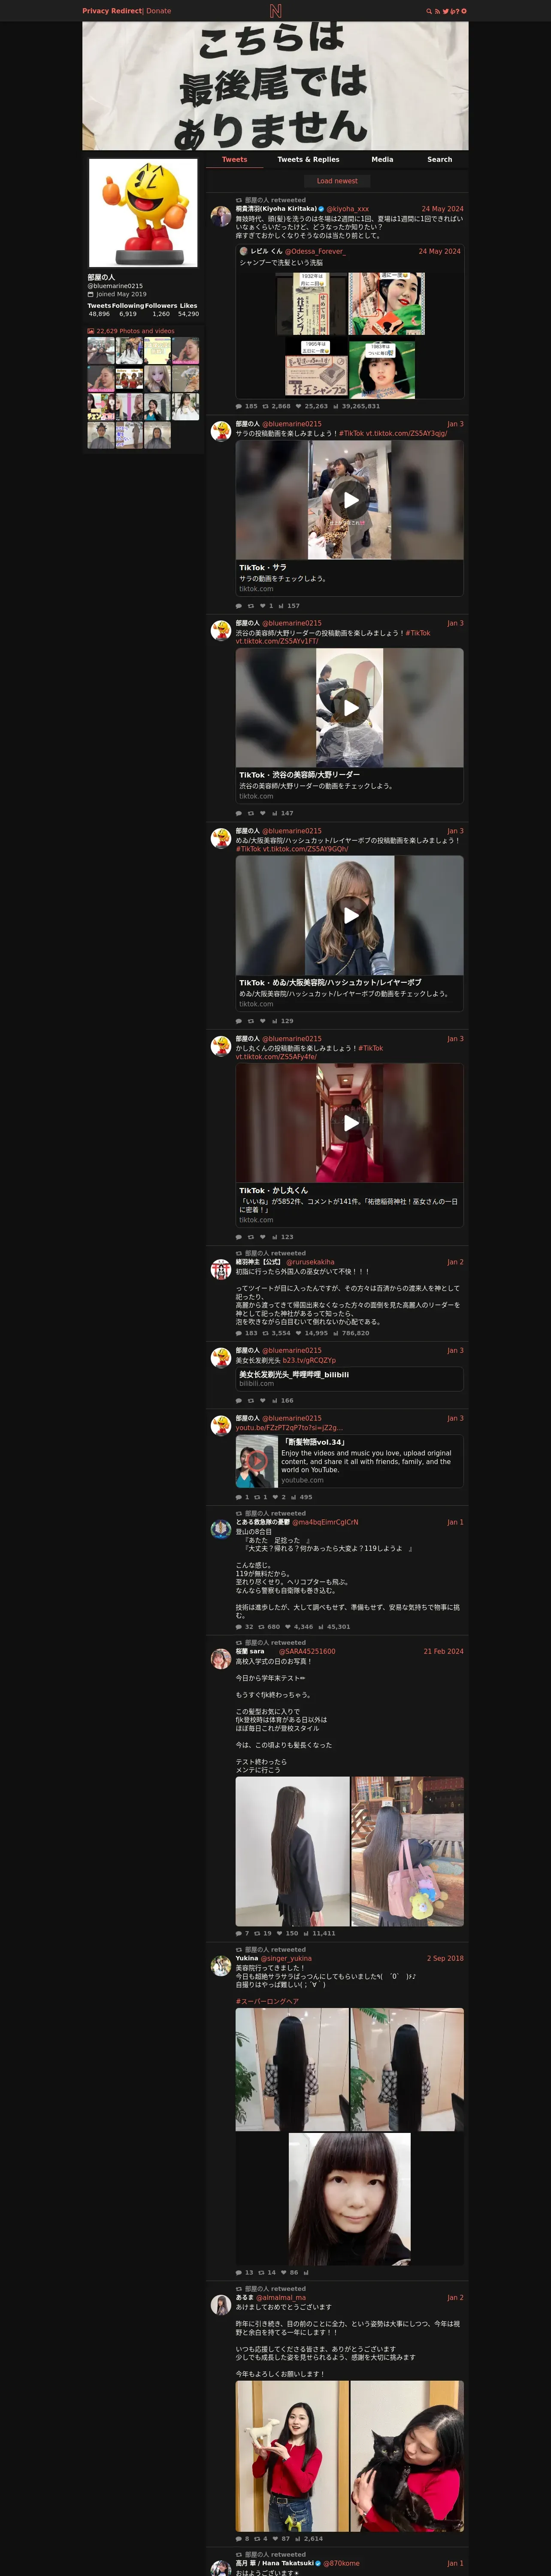Open the vt.tiktok.com/ZS5AY3qjg/ link
Screen dimensions: 551x2576
coord(406,433)
